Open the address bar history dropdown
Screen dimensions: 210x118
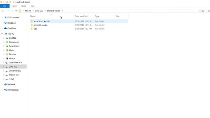coord(200,11)
